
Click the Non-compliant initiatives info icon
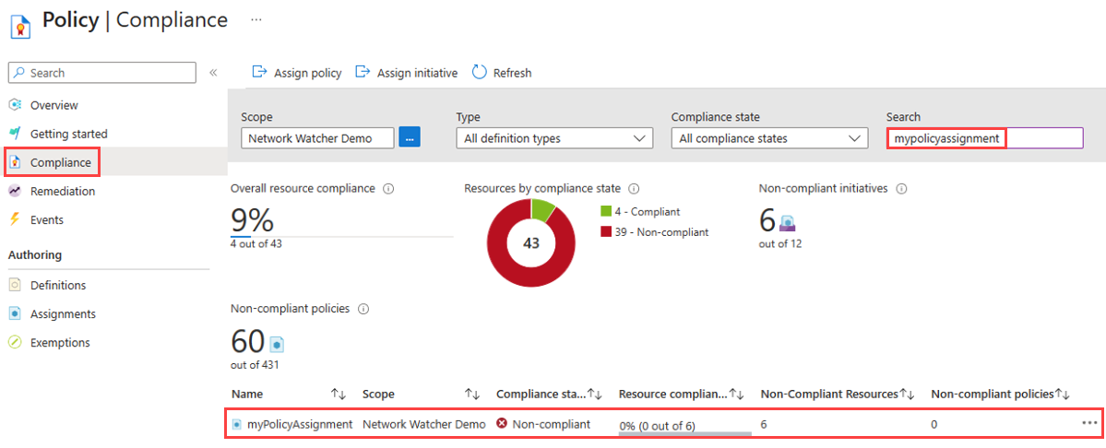900,189
